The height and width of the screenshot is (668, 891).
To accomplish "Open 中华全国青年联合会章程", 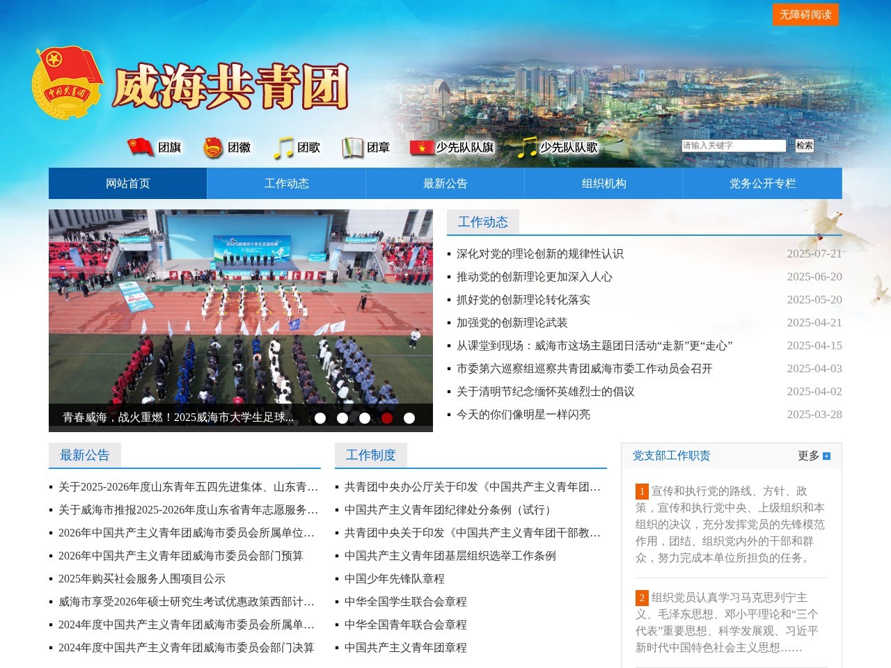I will pos(406,625).
